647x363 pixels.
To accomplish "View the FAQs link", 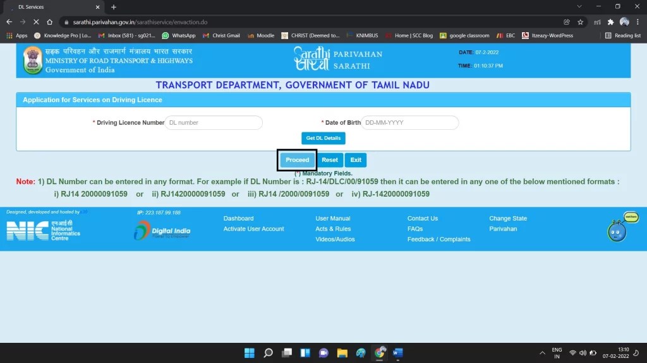I will (414, 229).
